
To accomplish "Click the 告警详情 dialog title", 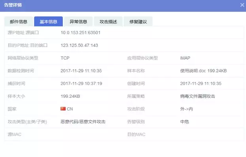I will [x=13, y=5].
